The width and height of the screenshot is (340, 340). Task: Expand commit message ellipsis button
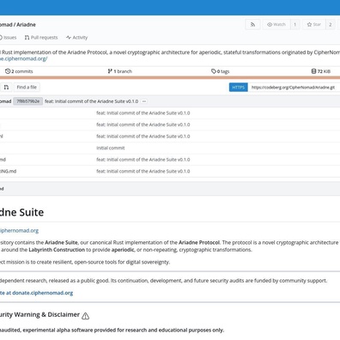(x=144, y=101)
